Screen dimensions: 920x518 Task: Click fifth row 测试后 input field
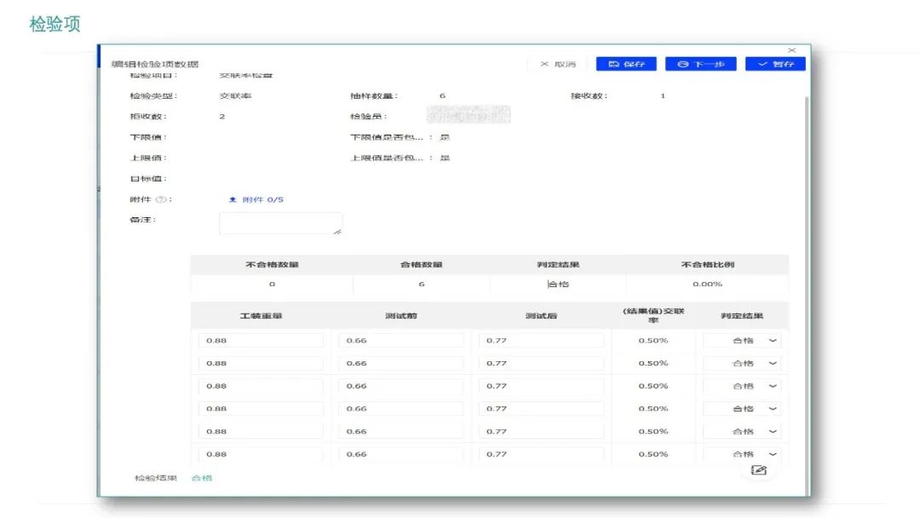pyautogui.click(x=541, y=432)
